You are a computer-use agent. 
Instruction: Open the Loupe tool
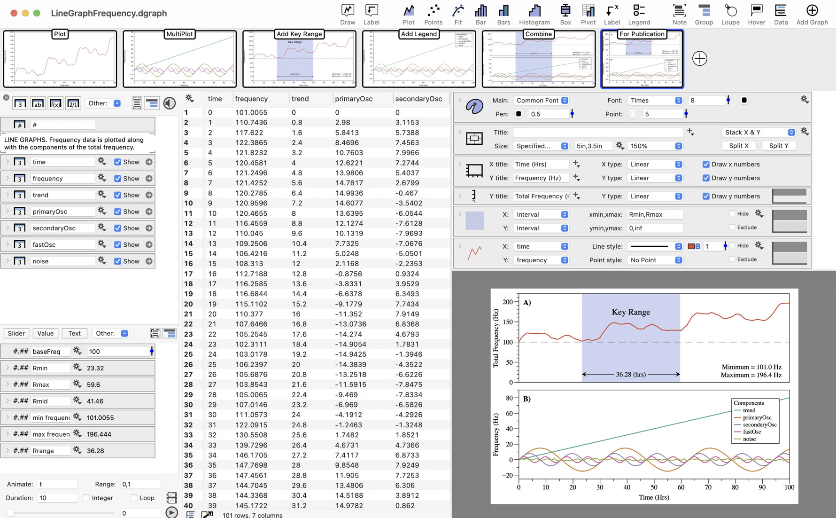pyautogui.click(x=730, y=14)
